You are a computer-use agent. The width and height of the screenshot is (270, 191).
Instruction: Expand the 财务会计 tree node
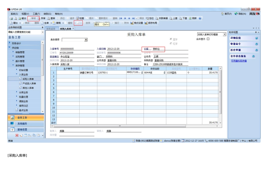pos(9,43)
